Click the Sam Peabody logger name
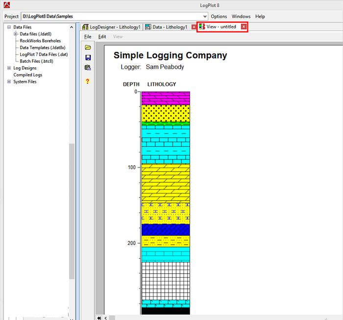The height and width of the screenshot is (320, 343). (x=165, y=67)
